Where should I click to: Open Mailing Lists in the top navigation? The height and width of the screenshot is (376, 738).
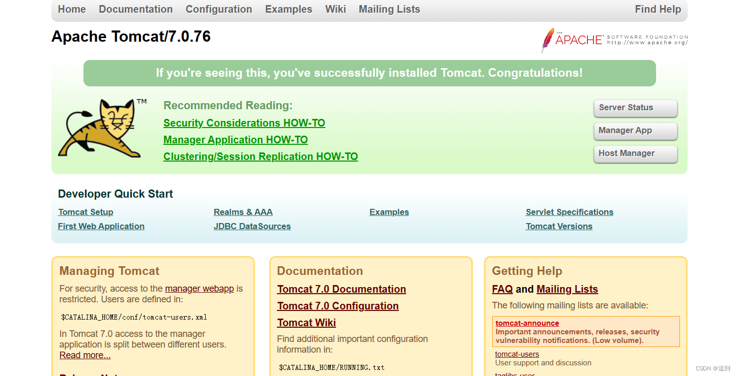click(x=389, y=9)
